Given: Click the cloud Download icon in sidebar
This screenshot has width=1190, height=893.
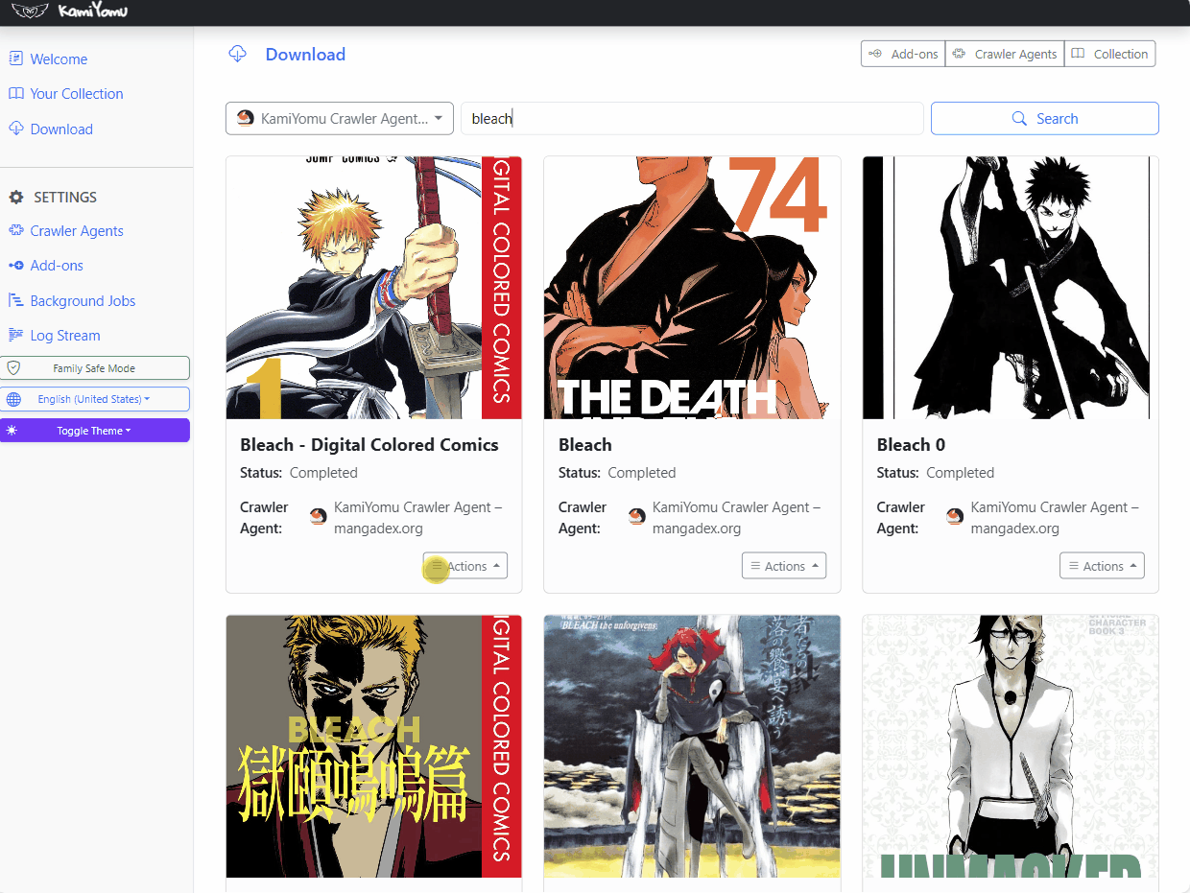Looking at the screenshot, I should [15, 129].
